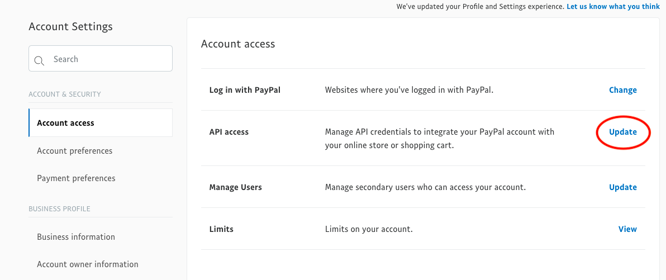Image resolution: width=666 pixels, height=280 pixels.
Task: Go to Payment preferences
Action: [76, 178]
